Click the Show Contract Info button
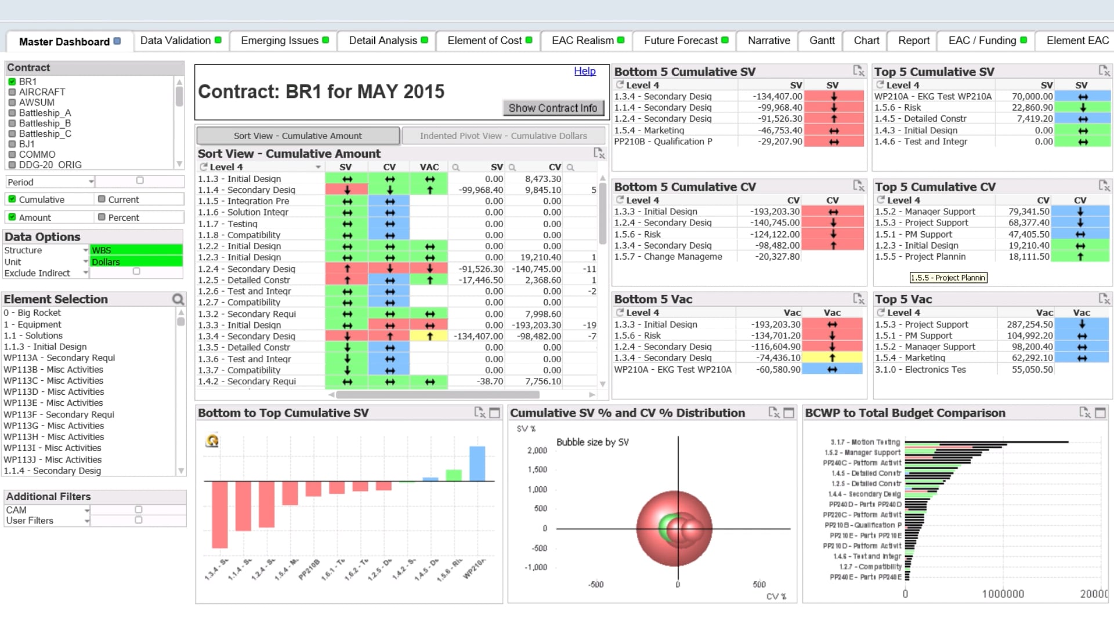1114x626 pixels. coord(553,108)
